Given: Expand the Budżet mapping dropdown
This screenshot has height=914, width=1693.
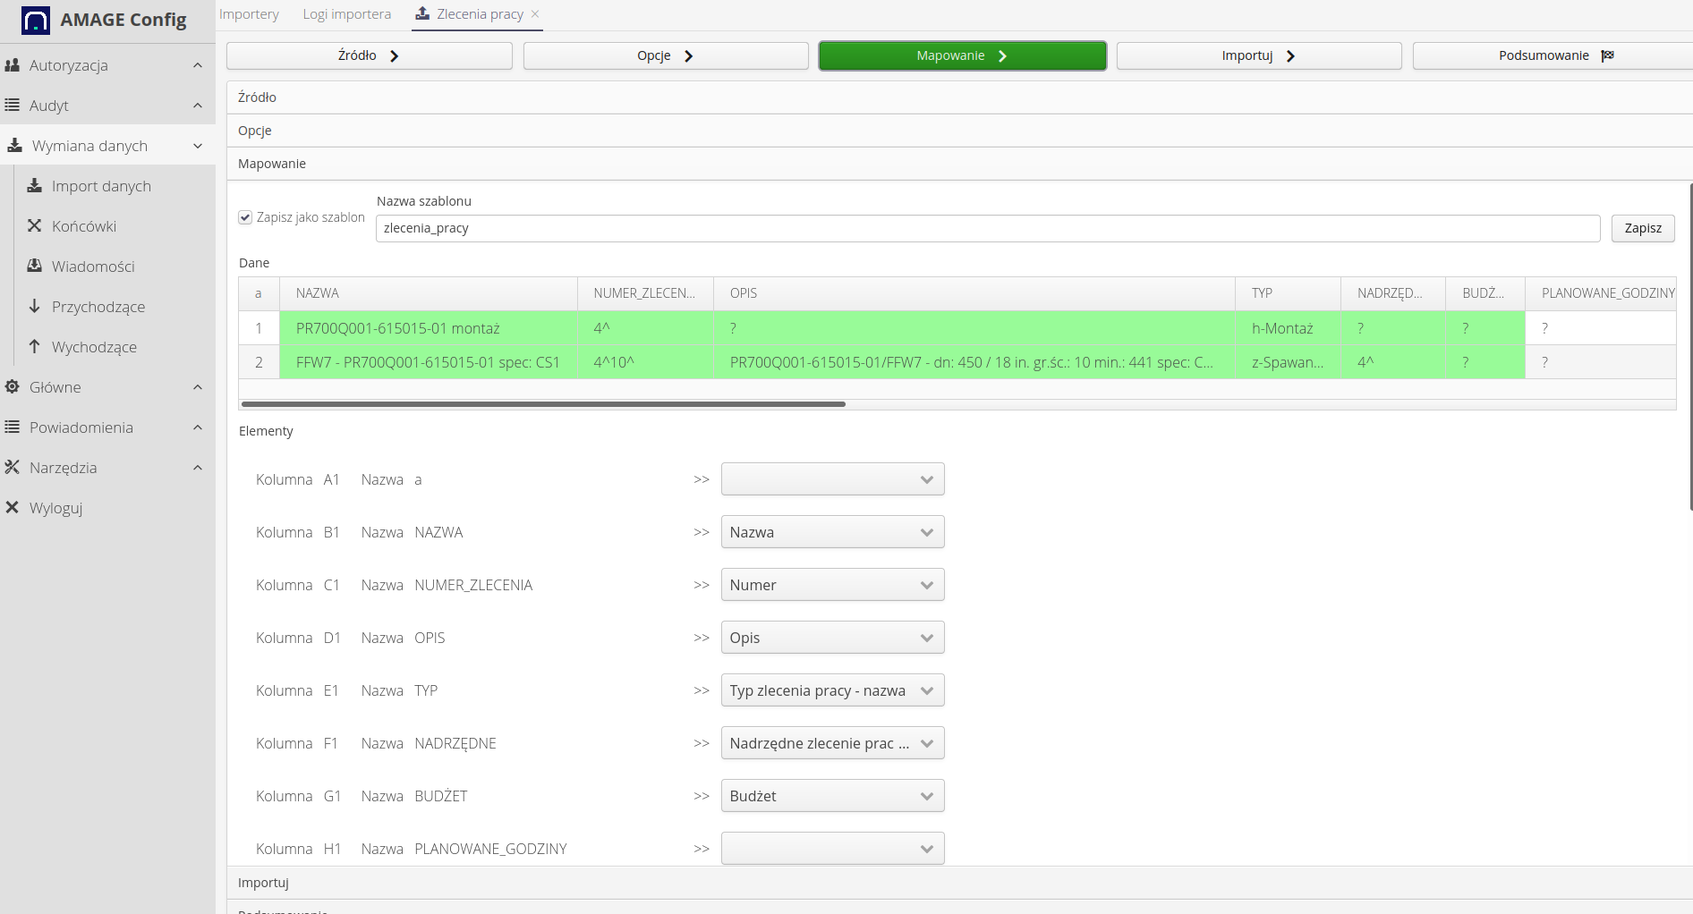Looking at the screenshot, I should click(x=832, y=796).
